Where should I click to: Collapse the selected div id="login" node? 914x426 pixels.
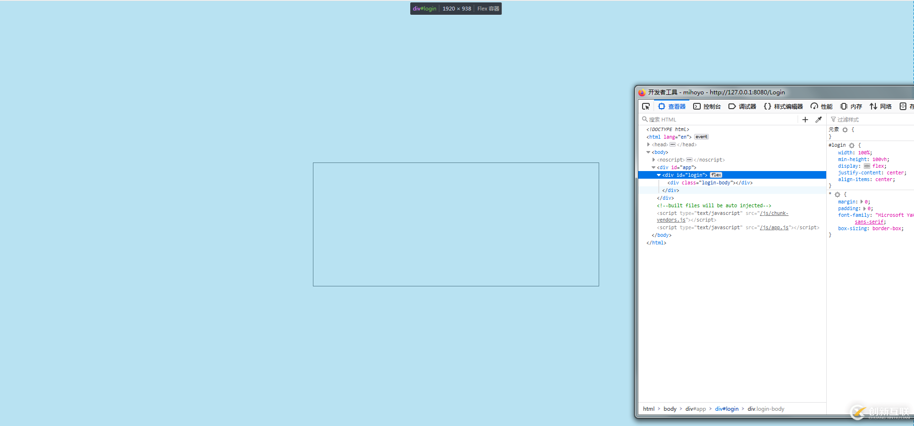pyautogui.click(x=659, y=175)
